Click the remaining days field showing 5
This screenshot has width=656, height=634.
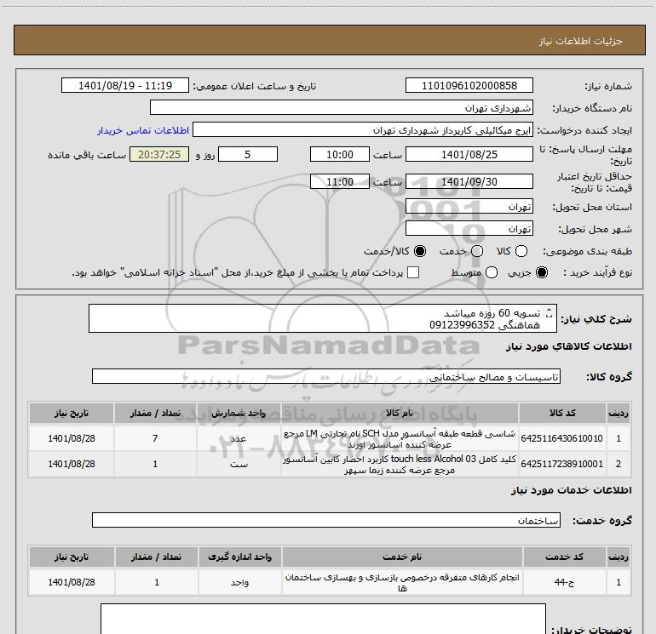coord(248,154)
